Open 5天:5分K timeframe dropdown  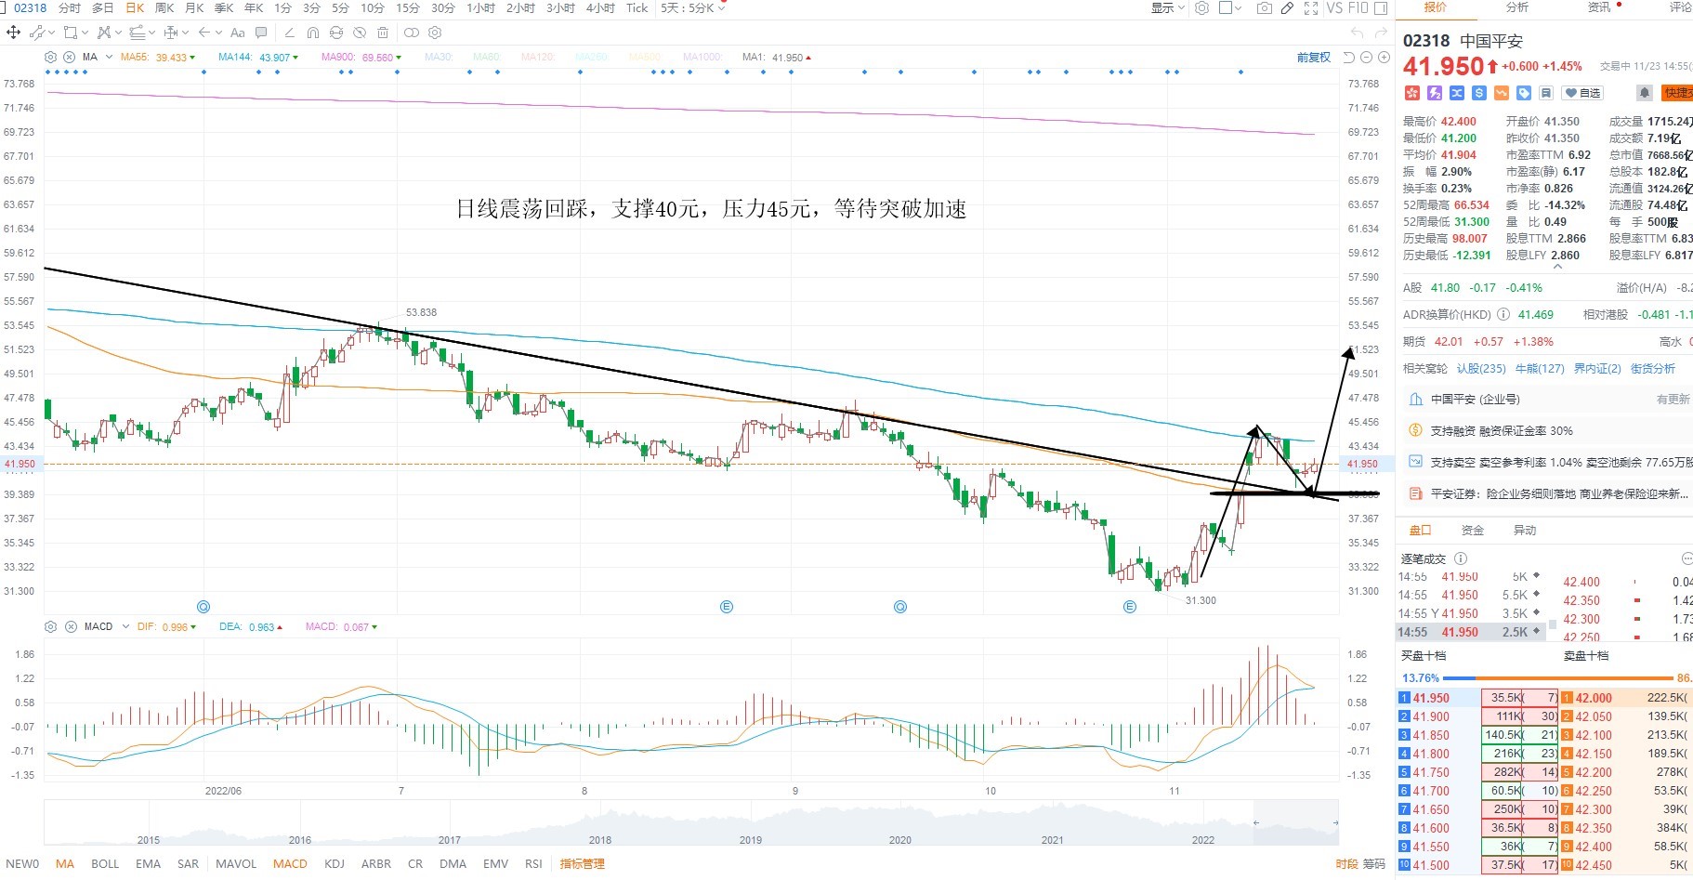click(x=693, y=7)
